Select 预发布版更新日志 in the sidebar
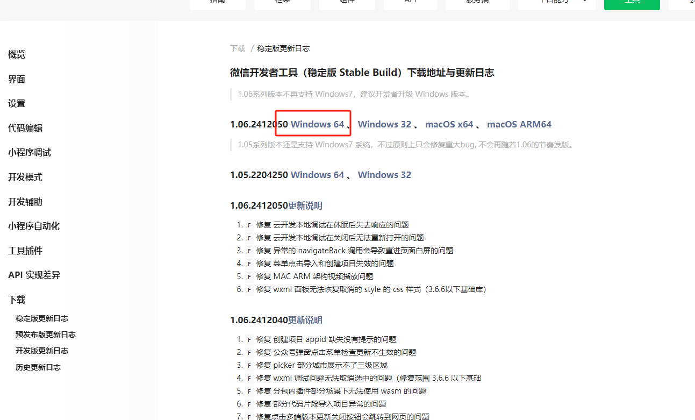The image size is (695, 420). 46,334
